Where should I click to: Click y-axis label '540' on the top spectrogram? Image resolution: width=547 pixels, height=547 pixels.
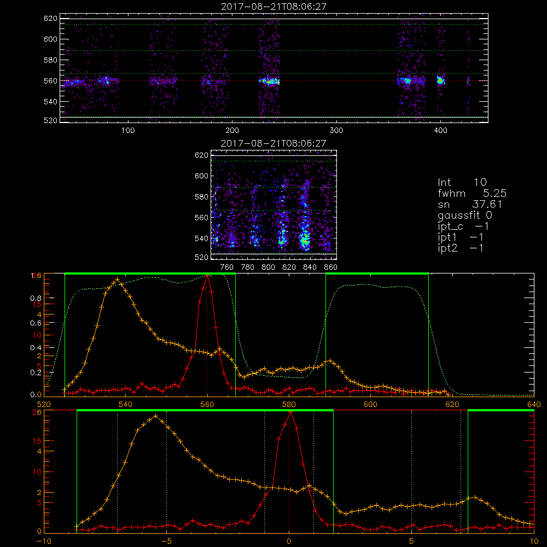pos(50,102)
